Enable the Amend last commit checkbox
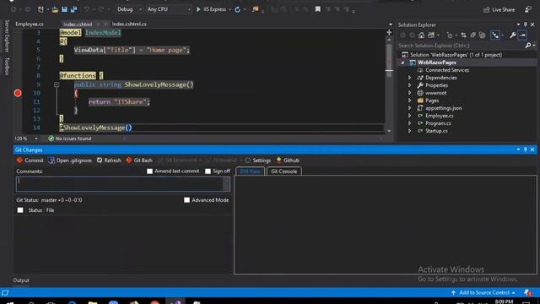This screenshot has width=540, height=304. pyautogui.click(x=150, y=171)
